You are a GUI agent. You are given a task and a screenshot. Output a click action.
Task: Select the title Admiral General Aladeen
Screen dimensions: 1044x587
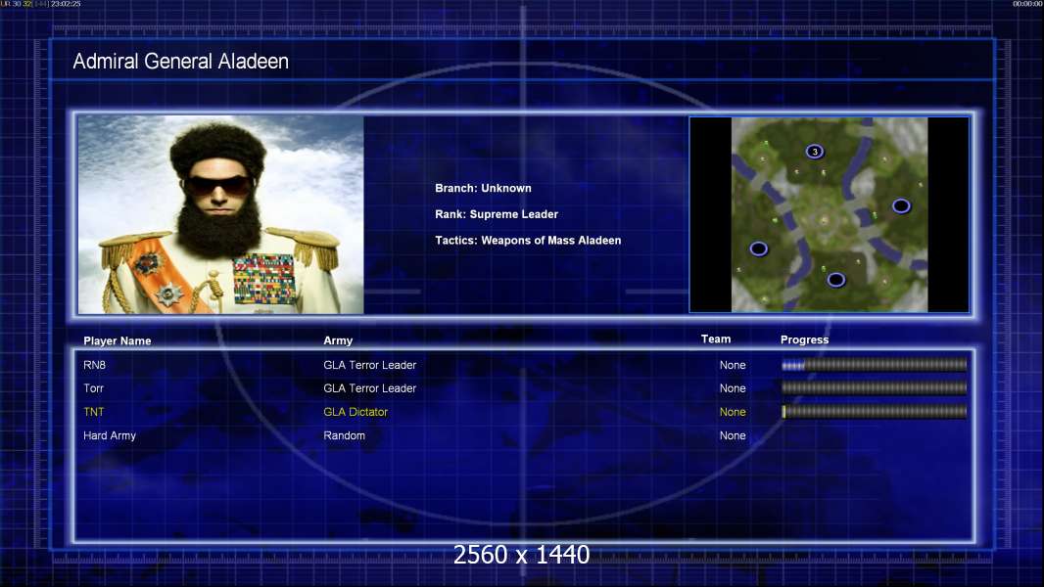[x=180, y=62]
